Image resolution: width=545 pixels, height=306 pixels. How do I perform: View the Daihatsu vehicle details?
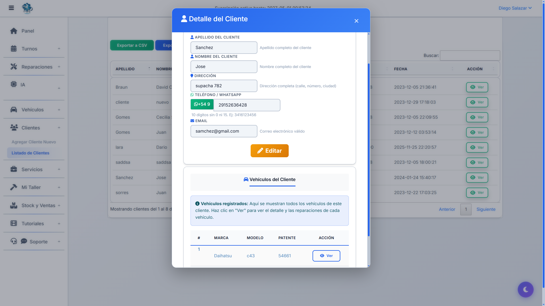pyautogui.click(x=326, y=256)
